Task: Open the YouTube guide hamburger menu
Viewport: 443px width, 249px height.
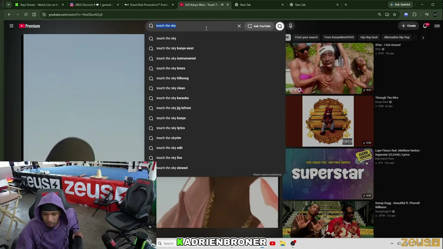Action: point(11,26)
